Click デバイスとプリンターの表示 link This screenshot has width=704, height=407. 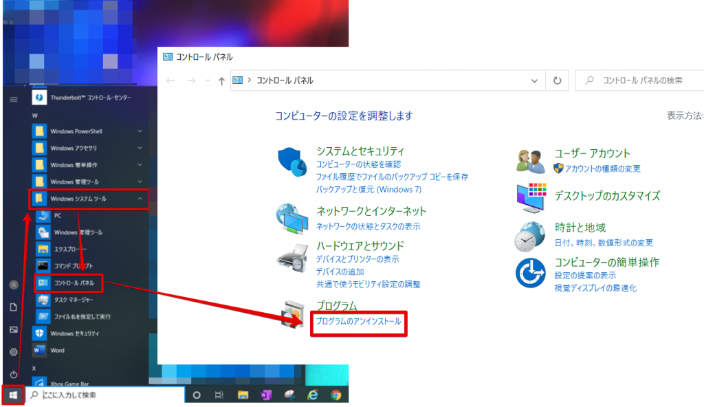pos(357,259)
